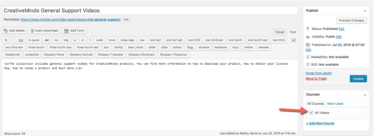The width and height of the screenshot is (374, 136).
Task: Click the Insert download button
Action: (44, 31)
